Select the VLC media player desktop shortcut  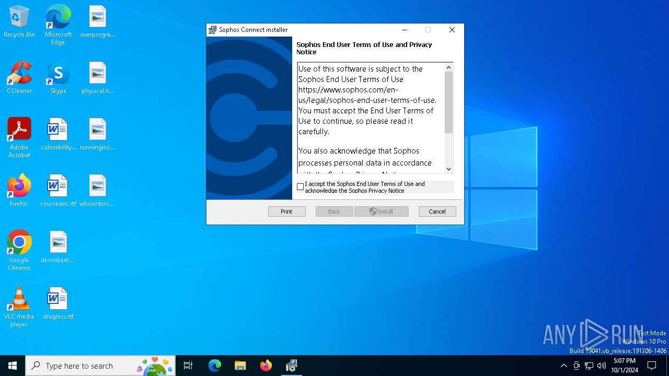pyautogui.click(x=19, y=307)
